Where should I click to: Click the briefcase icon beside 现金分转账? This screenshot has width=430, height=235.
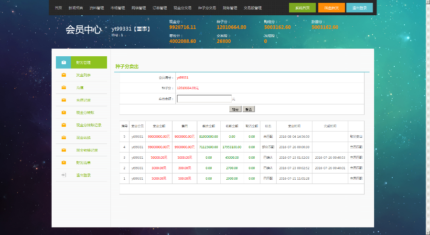click(64, 112)
